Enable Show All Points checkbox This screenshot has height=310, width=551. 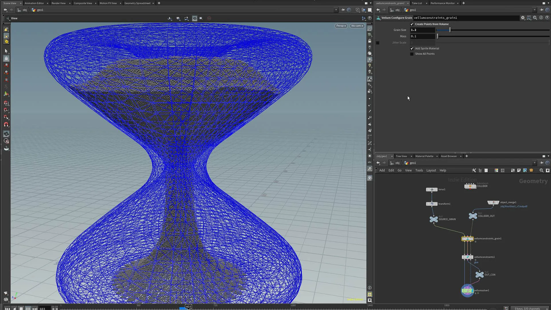pos(412,54)
